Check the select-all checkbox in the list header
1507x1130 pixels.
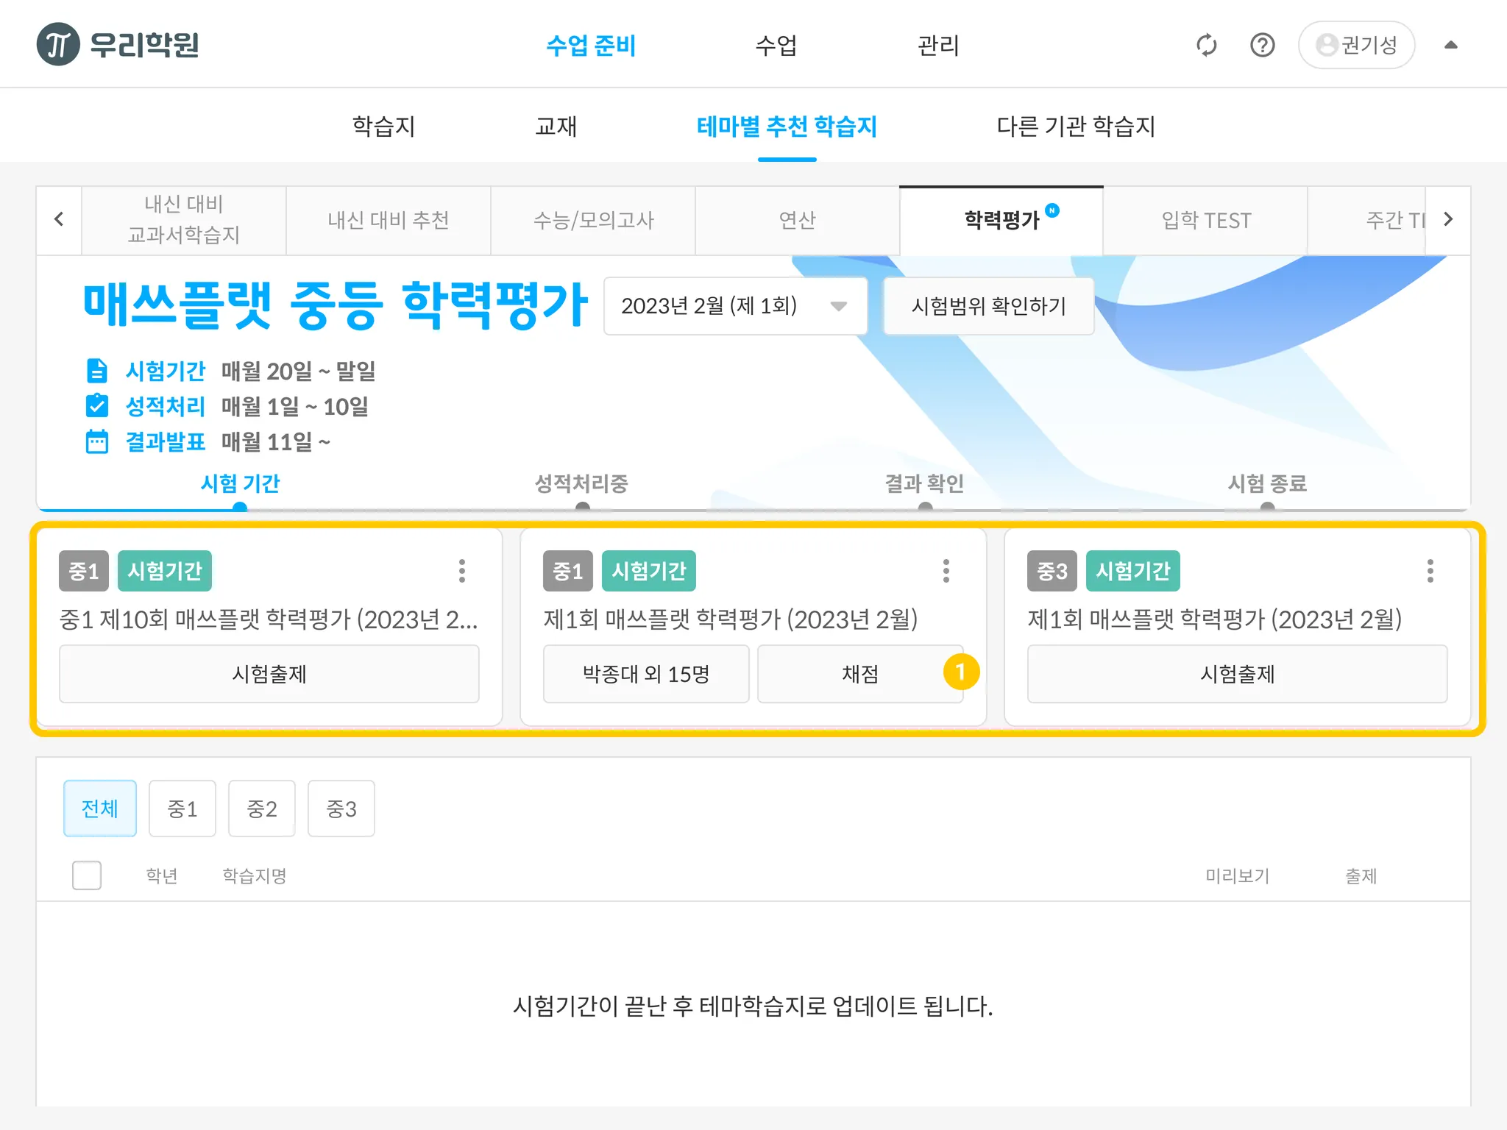(x=87, y=875)
